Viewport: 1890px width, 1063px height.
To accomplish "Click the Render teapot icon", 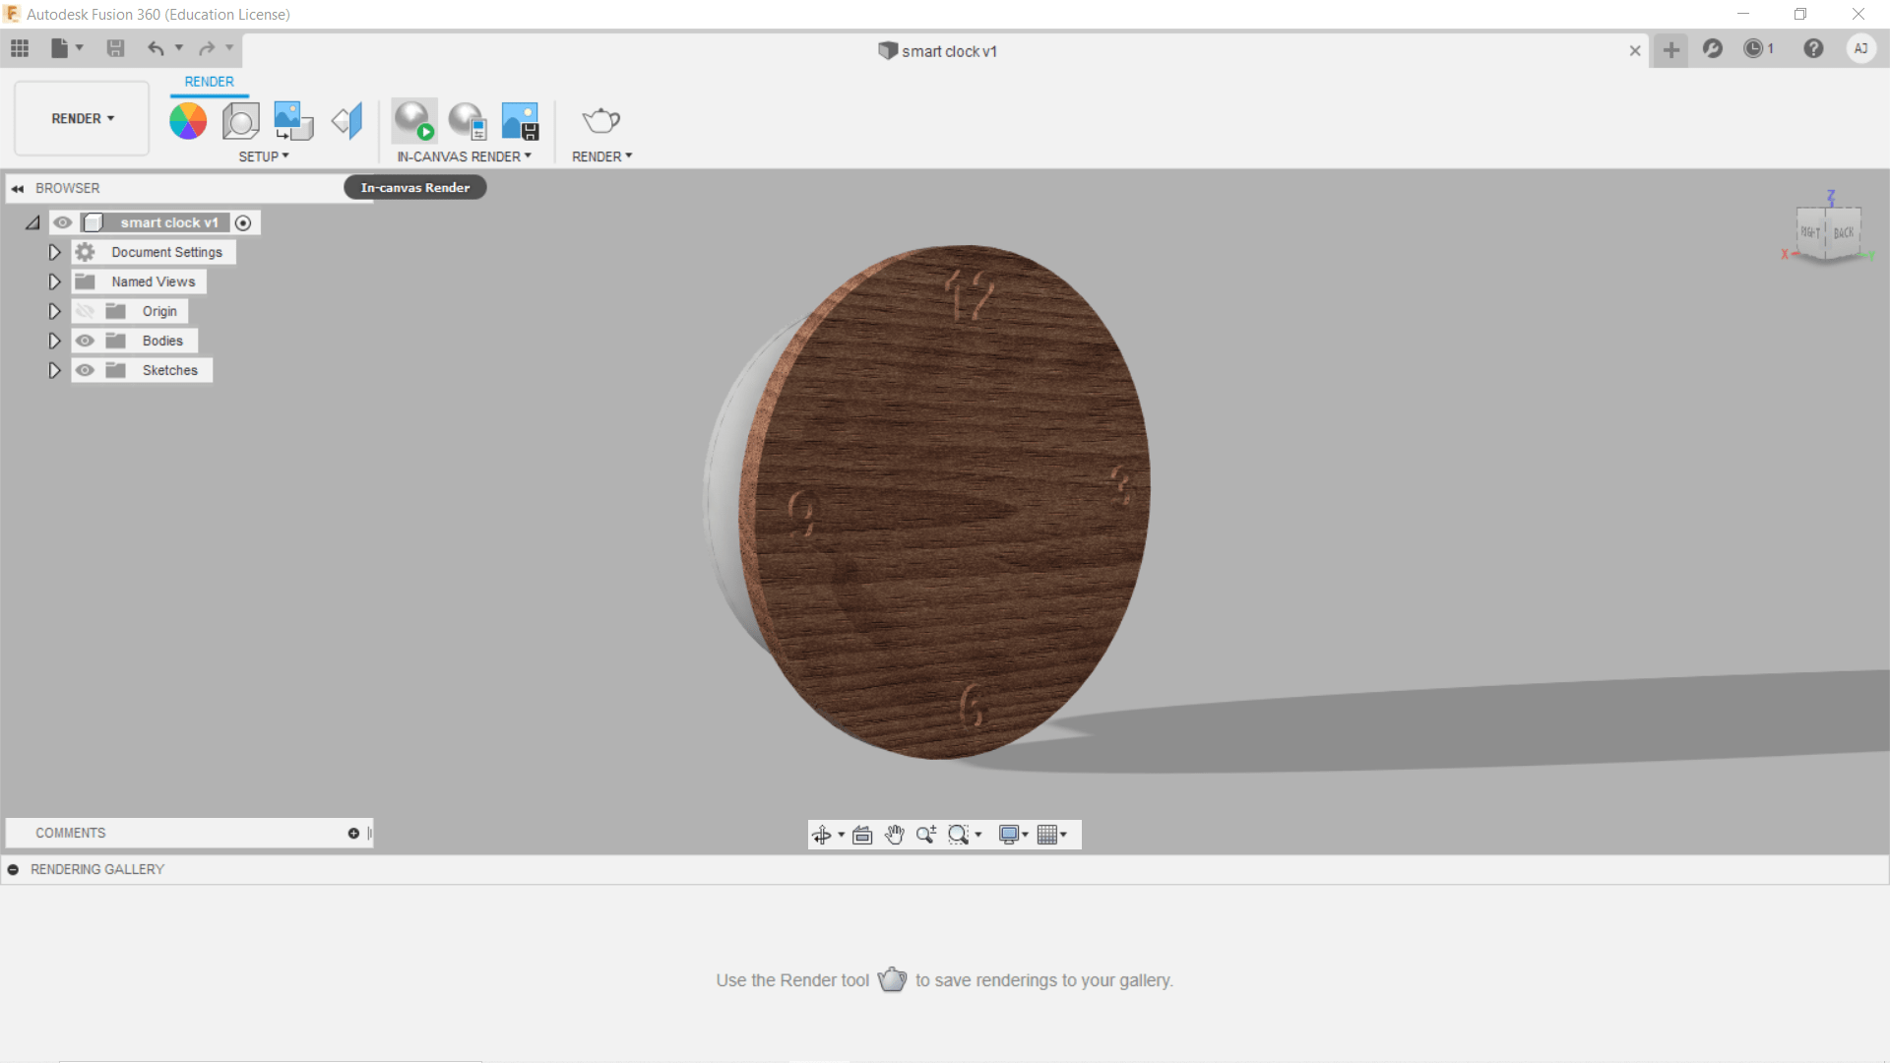I will (x=600, y=121).
